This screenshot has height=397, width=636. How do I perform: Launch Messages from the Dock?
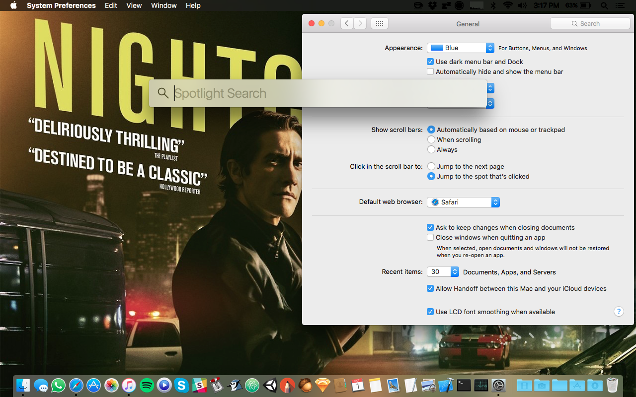[x=41, y=386]
